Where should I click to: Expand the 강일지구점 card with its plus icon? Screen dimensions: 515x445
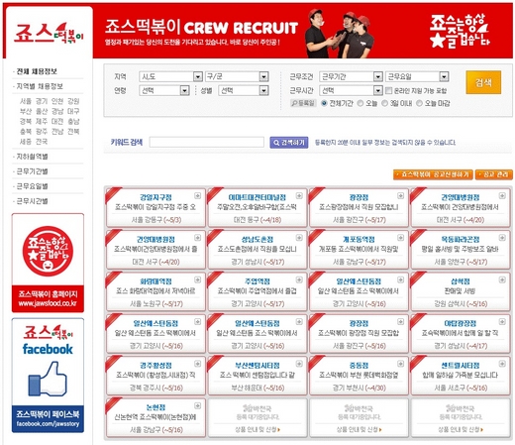coord(197,196)
